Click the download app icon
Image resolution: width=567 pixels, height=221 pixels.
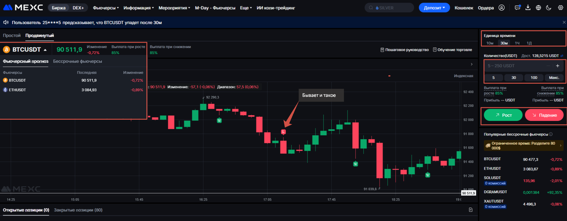pos(528,8)
